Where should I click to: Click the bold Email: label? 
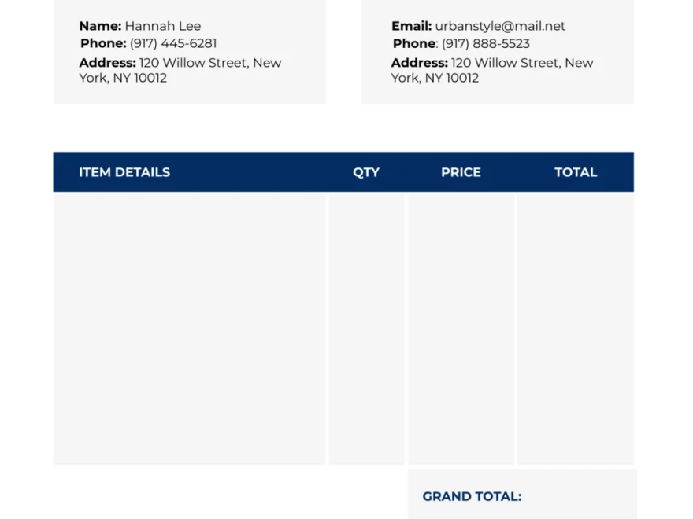[x=411, y=26]
